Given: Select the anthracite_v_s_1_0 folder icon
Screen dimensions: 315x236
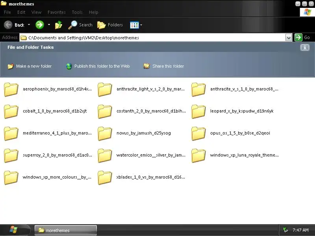Looking at the screenshot, I should click(x=198, y=89).
